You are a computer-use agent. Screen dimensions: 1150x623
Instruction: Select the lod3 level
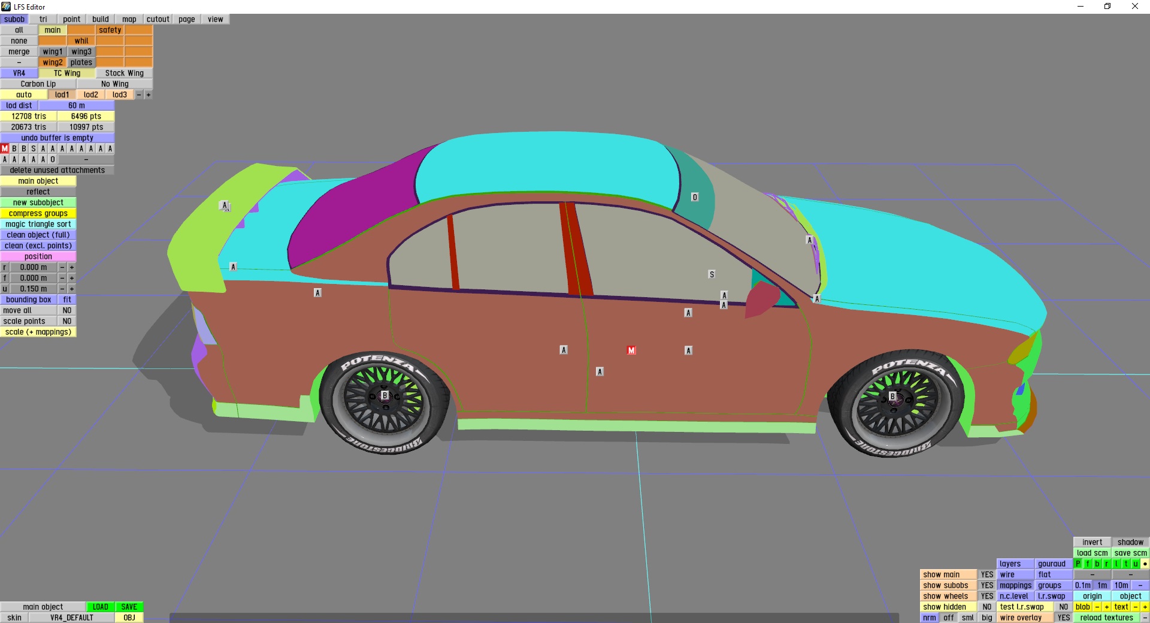120,95
